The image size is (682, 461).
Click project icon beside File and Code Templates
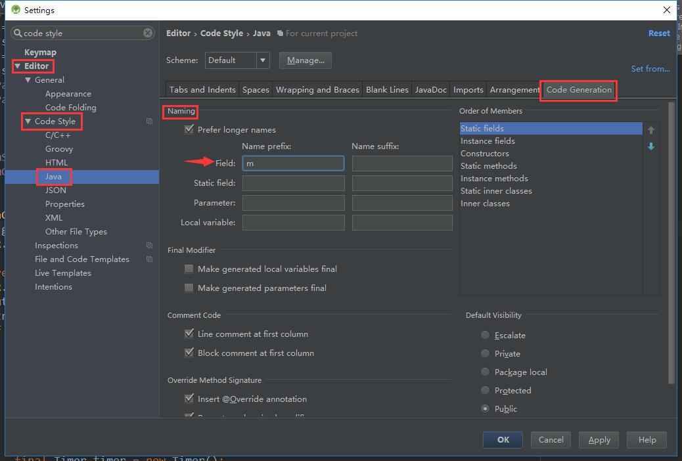click(149, 259)
